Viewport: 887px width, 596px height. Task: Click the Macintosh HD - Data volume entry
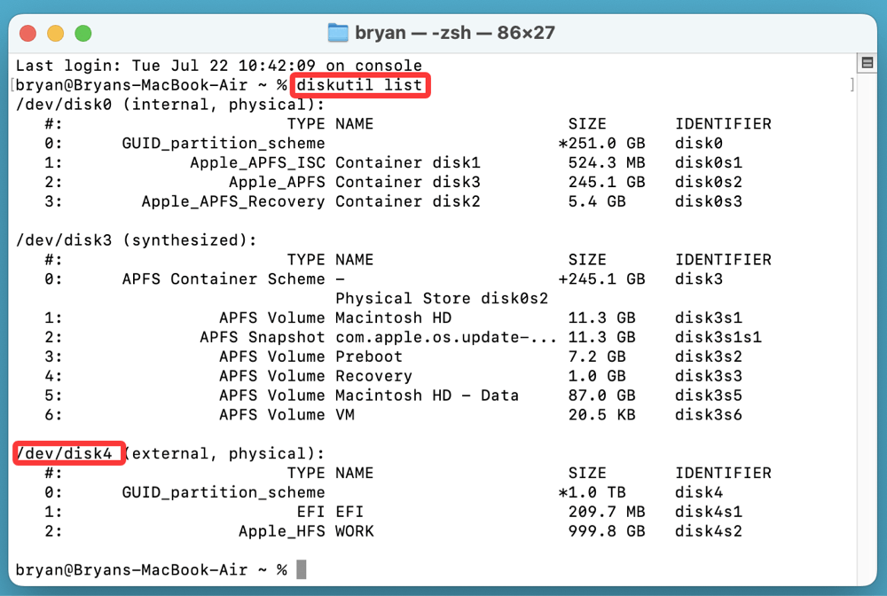tap(426, 395)
